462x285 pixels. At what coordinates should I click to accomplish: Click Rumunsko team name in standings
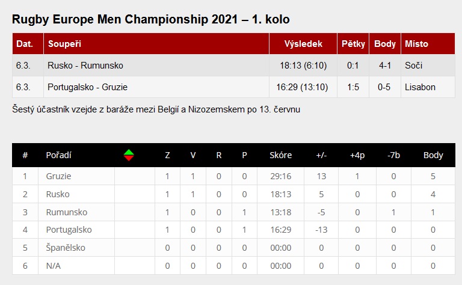(66, 212)
